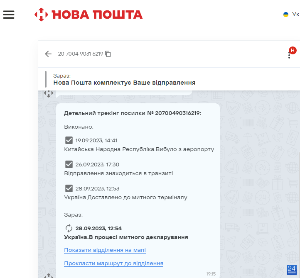Click 'Китайська Народна Республіка.Вибуло з аеропорту' entry
Viewport: 300px width, 278px height.
coord(139,149)
